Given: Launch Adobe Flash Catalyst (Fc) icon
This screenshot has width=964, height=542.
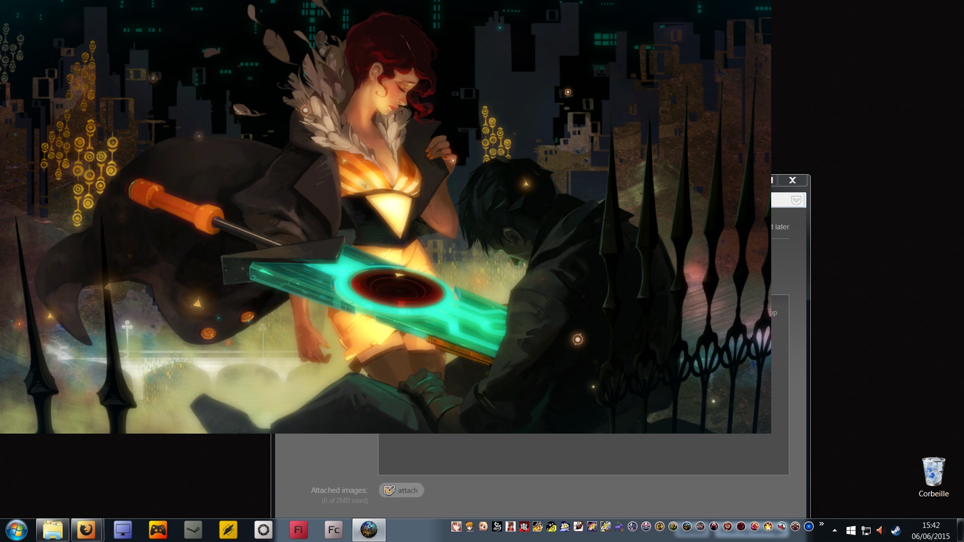Looking at the screenshot, I should click(x=333, y=530).
